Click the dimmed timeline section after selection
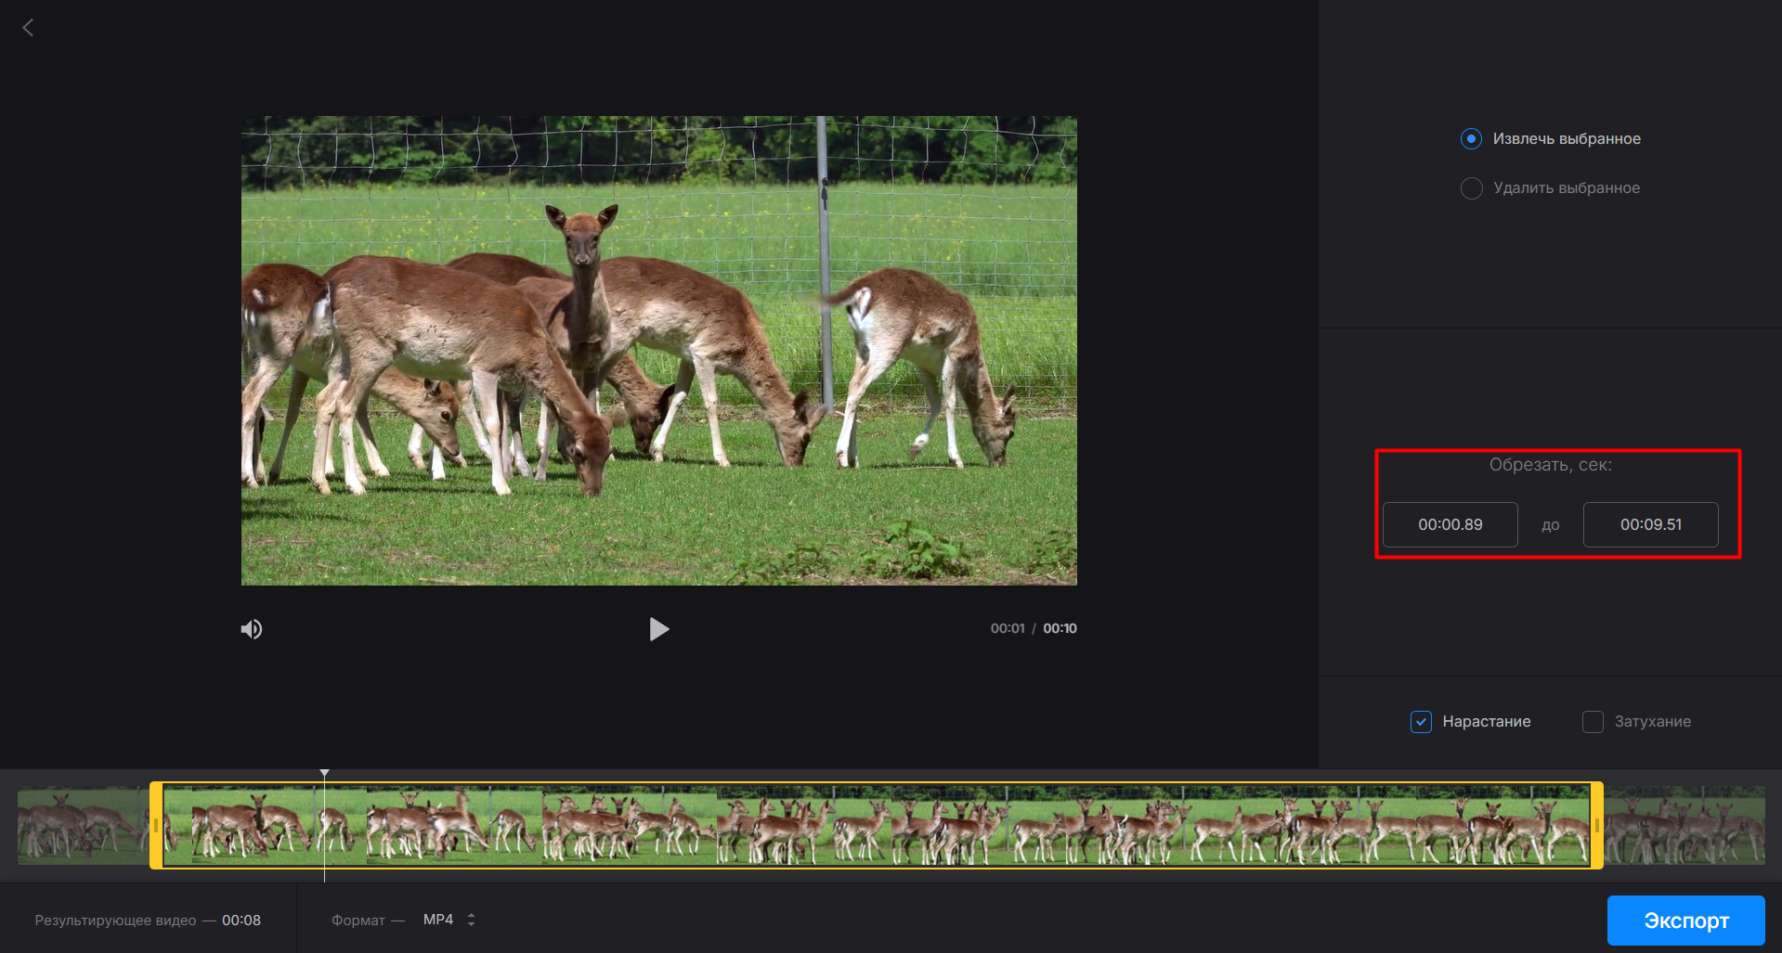The image size is (1782, 953). (1684, 825)
